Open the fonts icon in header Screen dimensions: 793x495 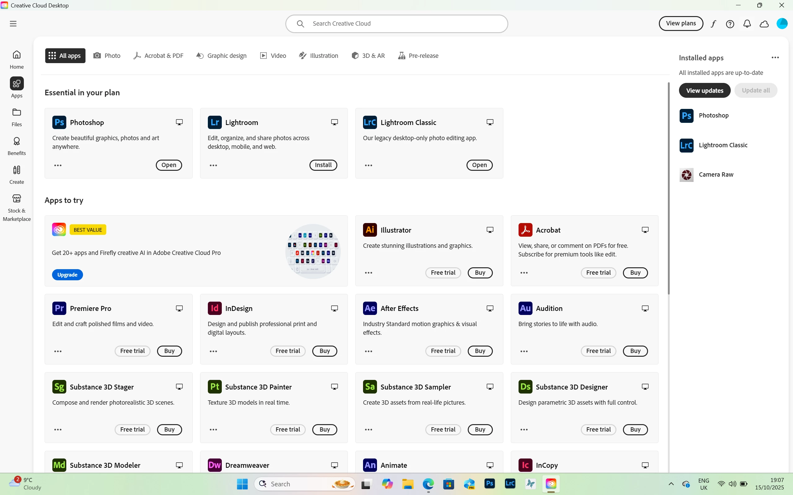[x=713, y=24]
